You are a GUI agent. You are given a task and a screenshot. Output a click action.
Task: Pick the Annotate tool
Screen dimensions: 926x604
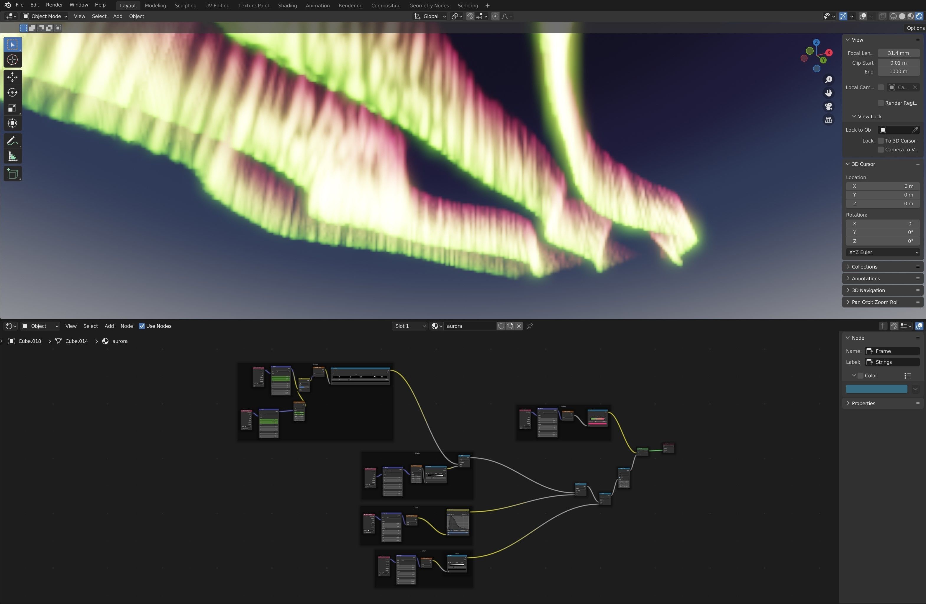pyautogui.click(x=12, y=141)
